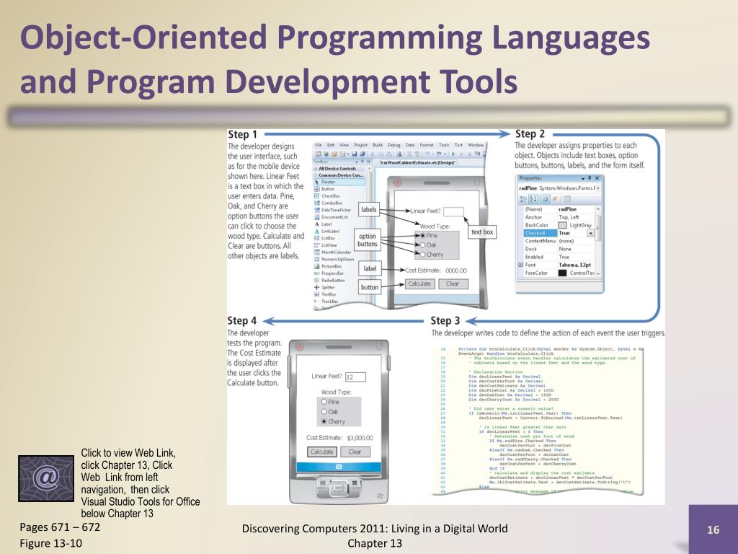This screenshot has width=738, height=554.
Task: Open the radPine object selector dropdown
Action: [597, 188]
